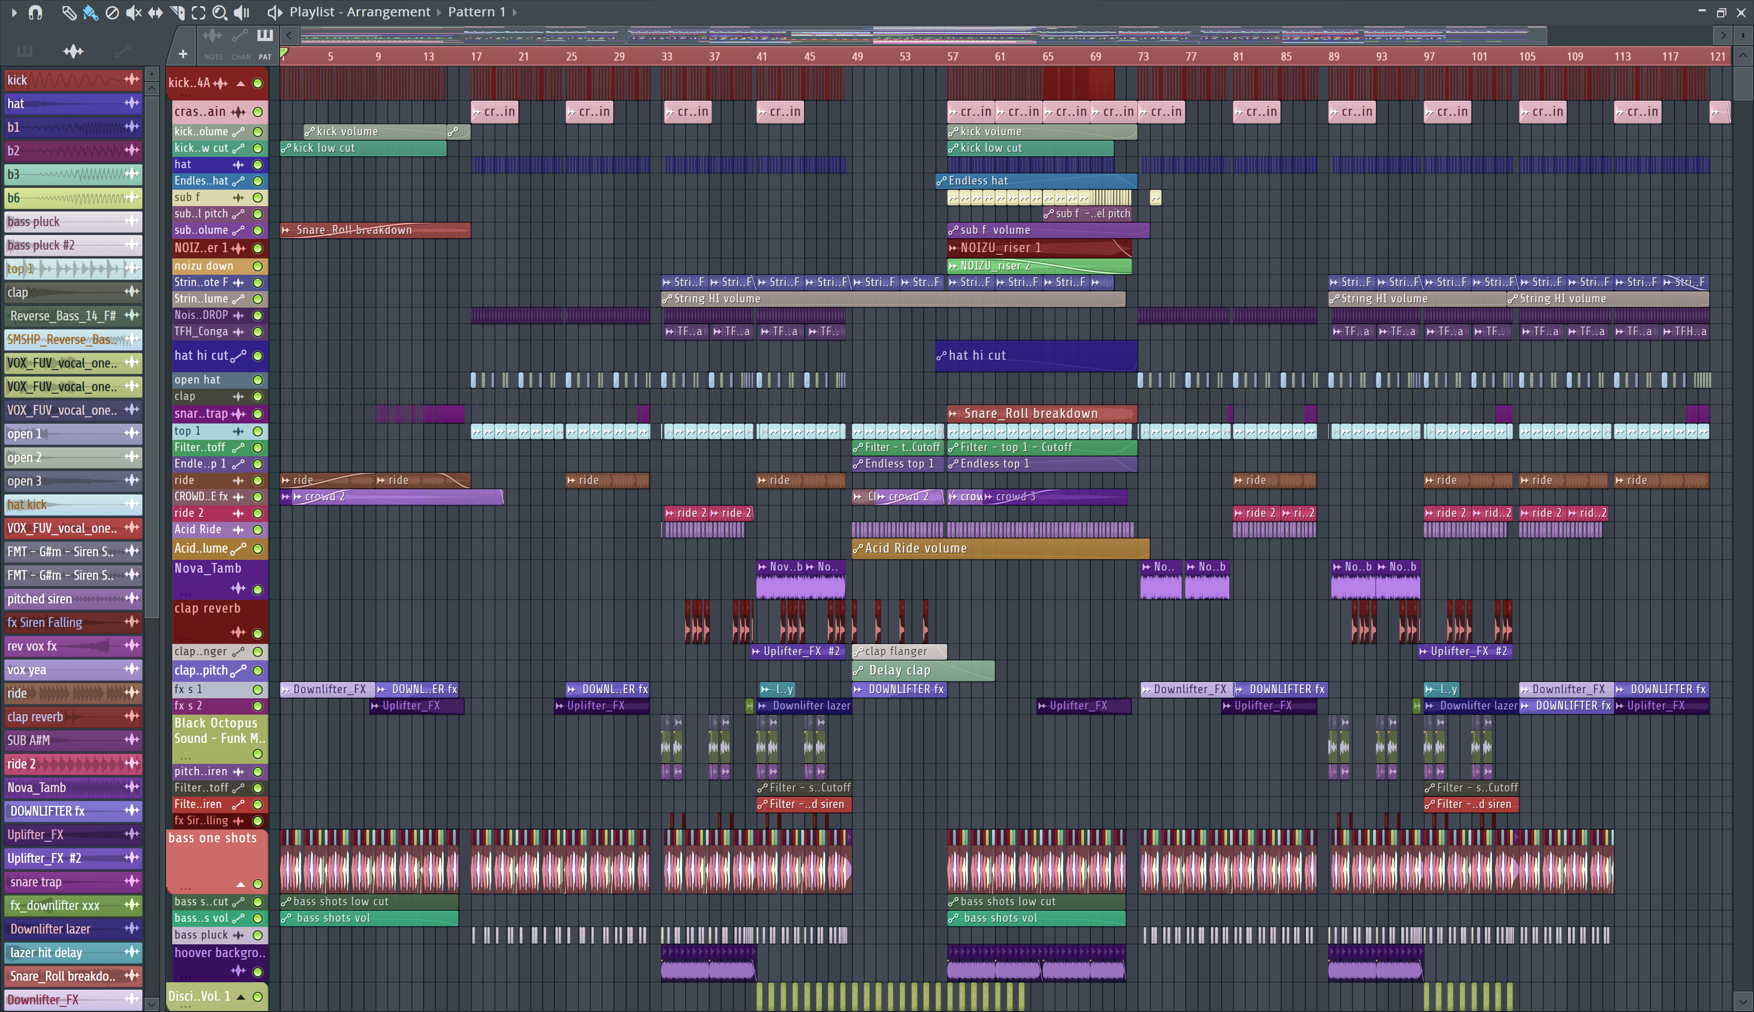The width and height of the screenshot is (1754, 1012).
Task: Click the Pattern 1 label
Action: pyautogui.click(x=476, y=12)
